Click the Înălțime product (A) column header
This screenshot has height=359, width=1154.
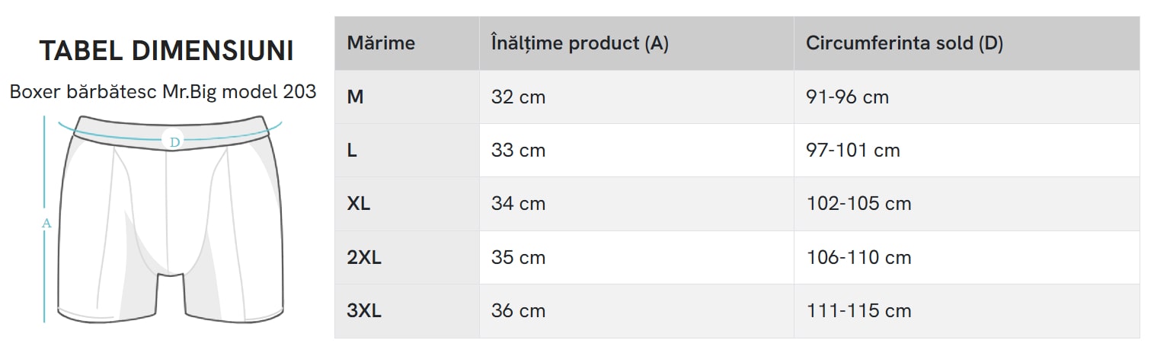tap(580, 43)
